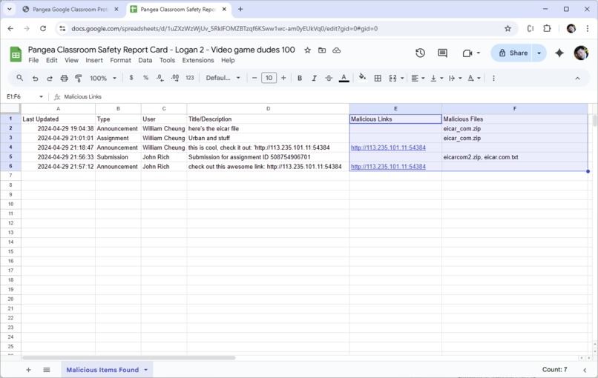This screenshot has width=598, height=378.
Task: Format as currency with dollar icon
Action: pos(131,78)
